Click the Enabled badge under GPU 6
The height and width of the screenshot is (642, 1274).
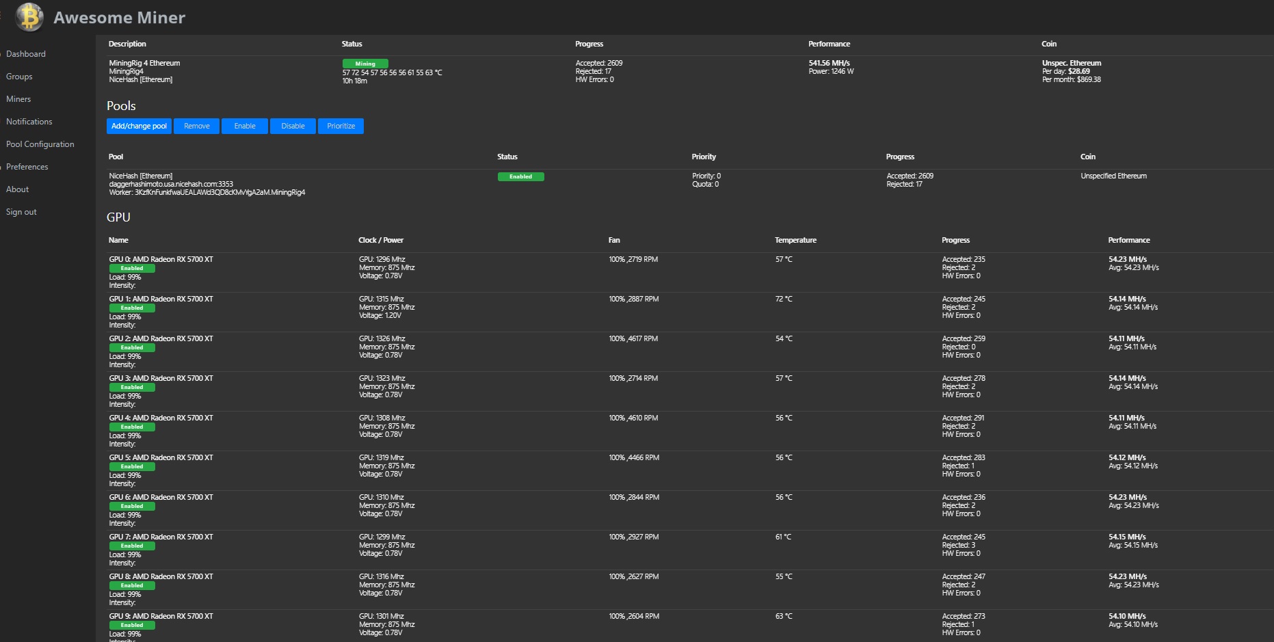pyautogui.click(x=132, y=506)
